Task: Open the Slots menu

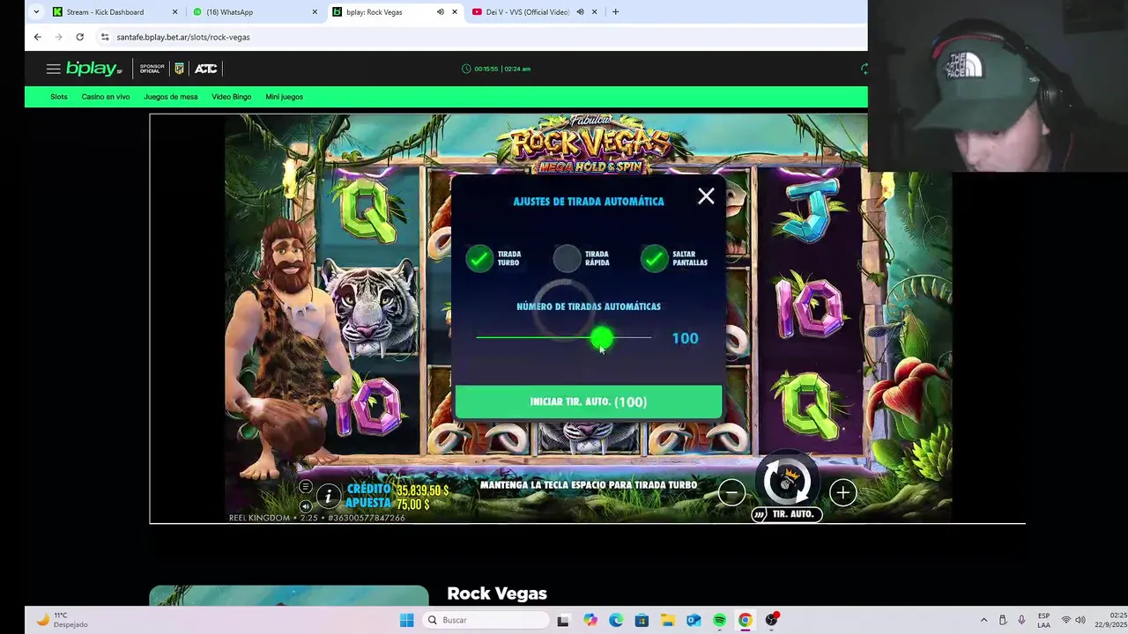Action: [59, 97]
